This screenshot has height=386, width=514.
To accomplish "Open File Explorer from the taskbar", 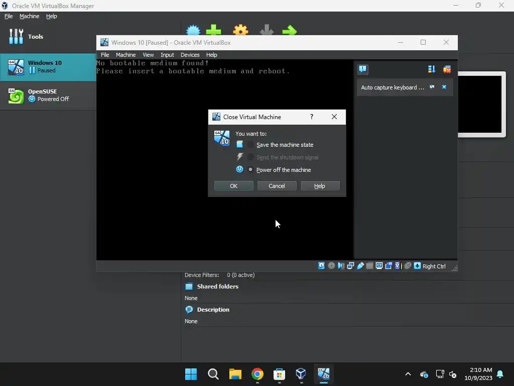I will pyautogui.click(x=235, y=374).
